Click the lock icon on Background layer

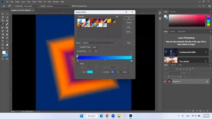[207, 82]
